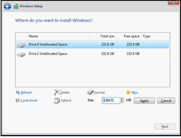Select the Drive 1 Unallocated Space row
The image size is (181, 138).
click(93, 54)
